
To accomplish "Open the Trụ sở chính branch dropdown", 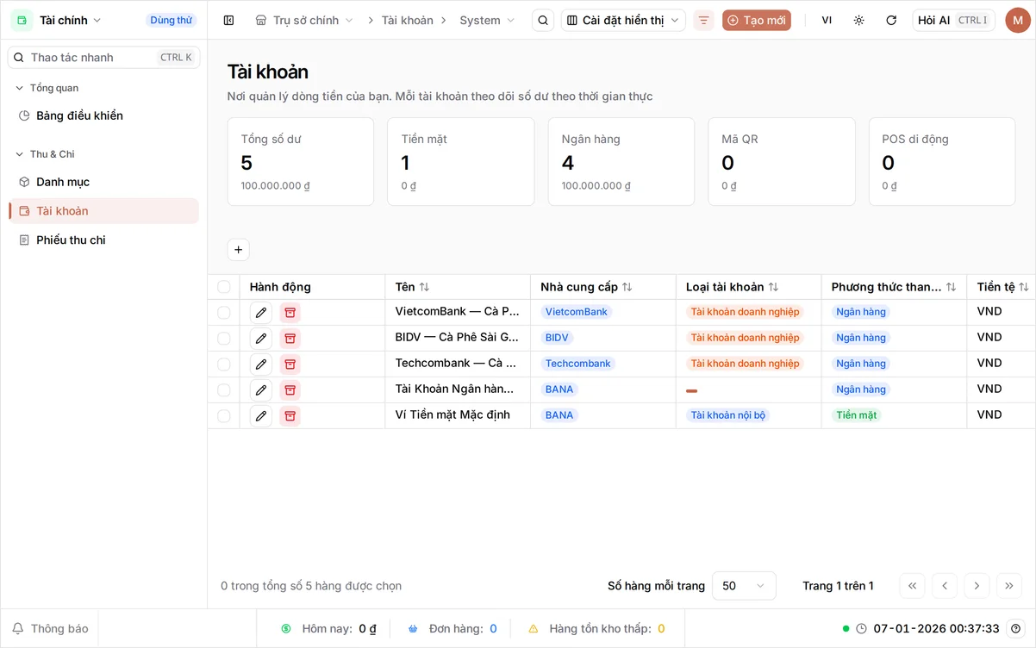I will coord(304,20).
